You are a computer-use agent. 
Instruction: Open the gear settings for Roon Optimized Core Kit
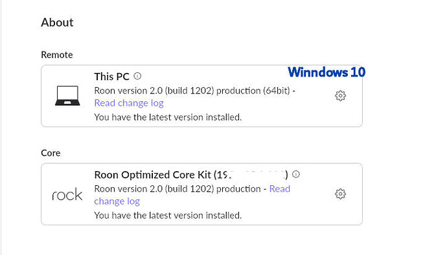pyautogui.click(x=340, y=194)
